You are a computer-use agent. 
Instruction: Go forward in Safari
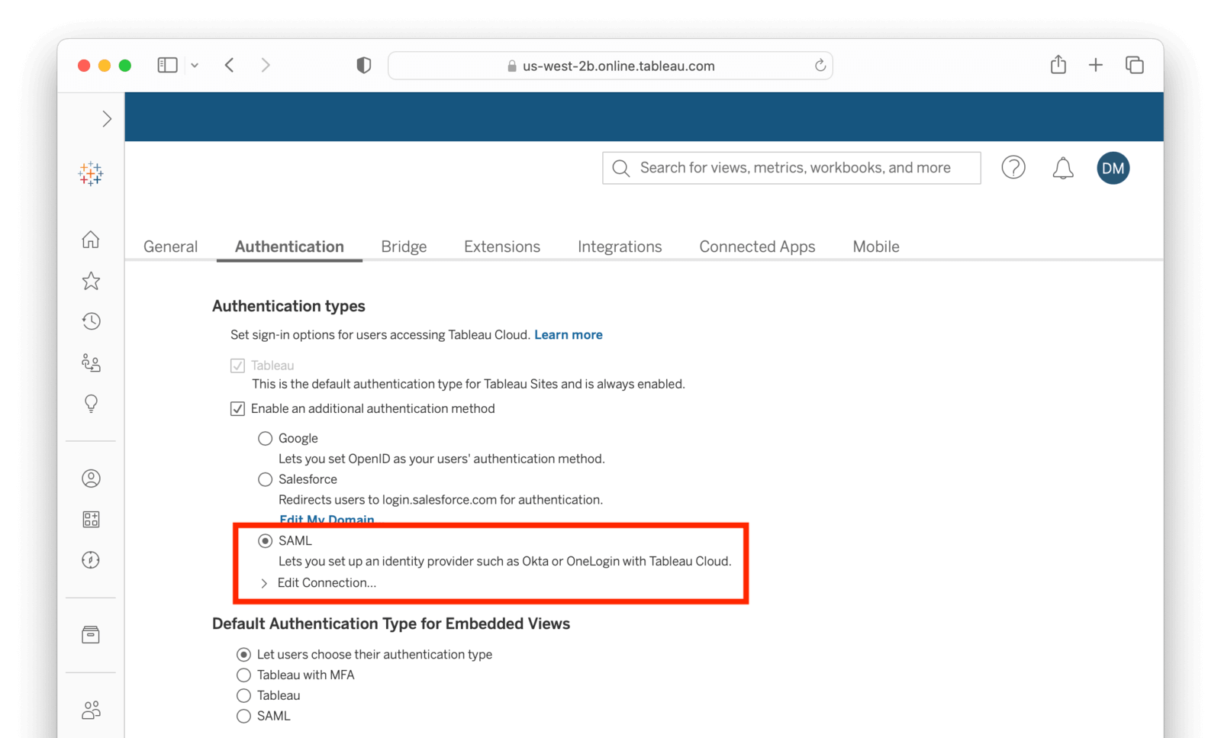tap(266, 66)
